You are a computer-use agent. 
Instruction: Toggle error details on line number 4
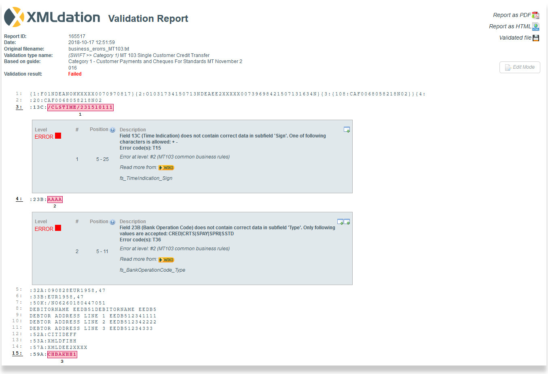click(19, 199)
